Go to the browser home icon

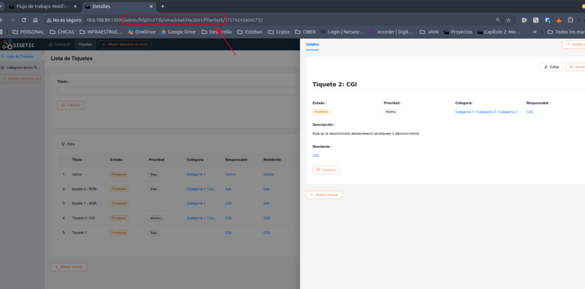click(x=35, y=20)
